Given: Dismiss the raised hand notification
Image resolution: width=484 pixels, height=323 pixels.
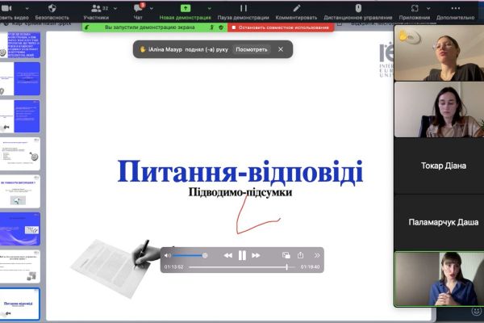Looking at the screenshot, I should click(x=281, y=49).
